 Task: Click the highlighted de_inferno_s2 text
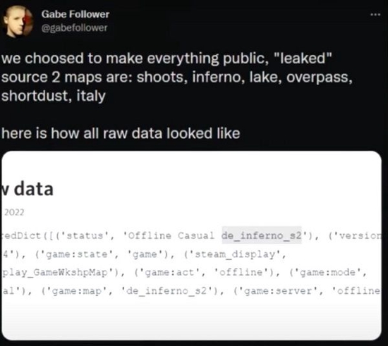pos(262,235)
